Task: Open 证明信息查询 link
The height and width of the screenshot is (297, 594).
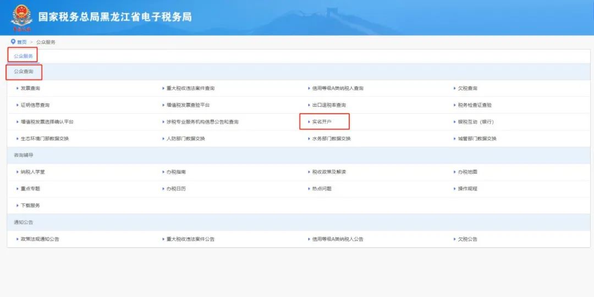Action: click(35, 105)
